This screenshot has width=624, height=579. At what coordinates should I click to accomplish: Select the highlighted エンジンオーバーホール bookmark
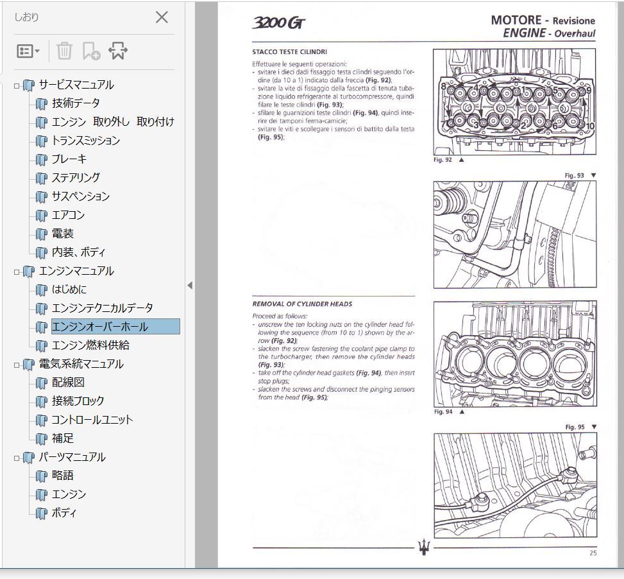point(115,327)
